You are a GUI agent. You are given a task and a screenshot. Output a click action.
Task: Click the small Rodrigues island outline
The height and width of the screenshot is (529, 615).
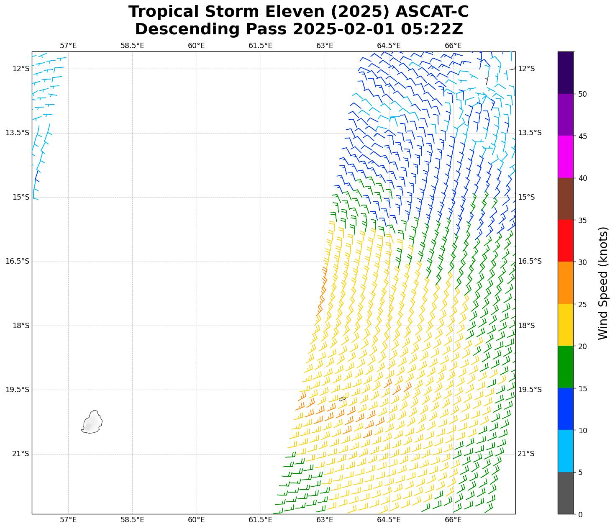click(342, 399)
